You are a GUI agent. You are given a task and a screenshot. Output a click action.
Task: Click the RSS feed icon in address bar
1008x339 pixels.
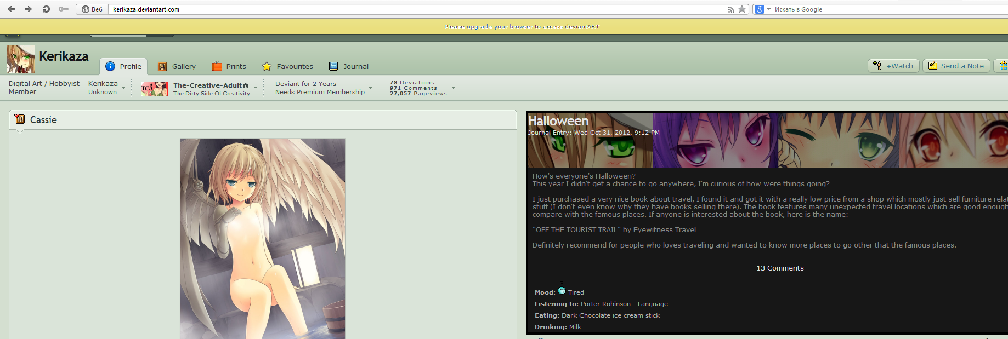[x=731, y=9]
